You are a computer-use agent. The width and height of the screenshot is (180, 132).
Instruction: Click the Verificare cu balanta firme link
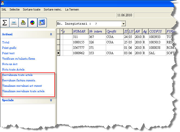(x=18, y=59)
